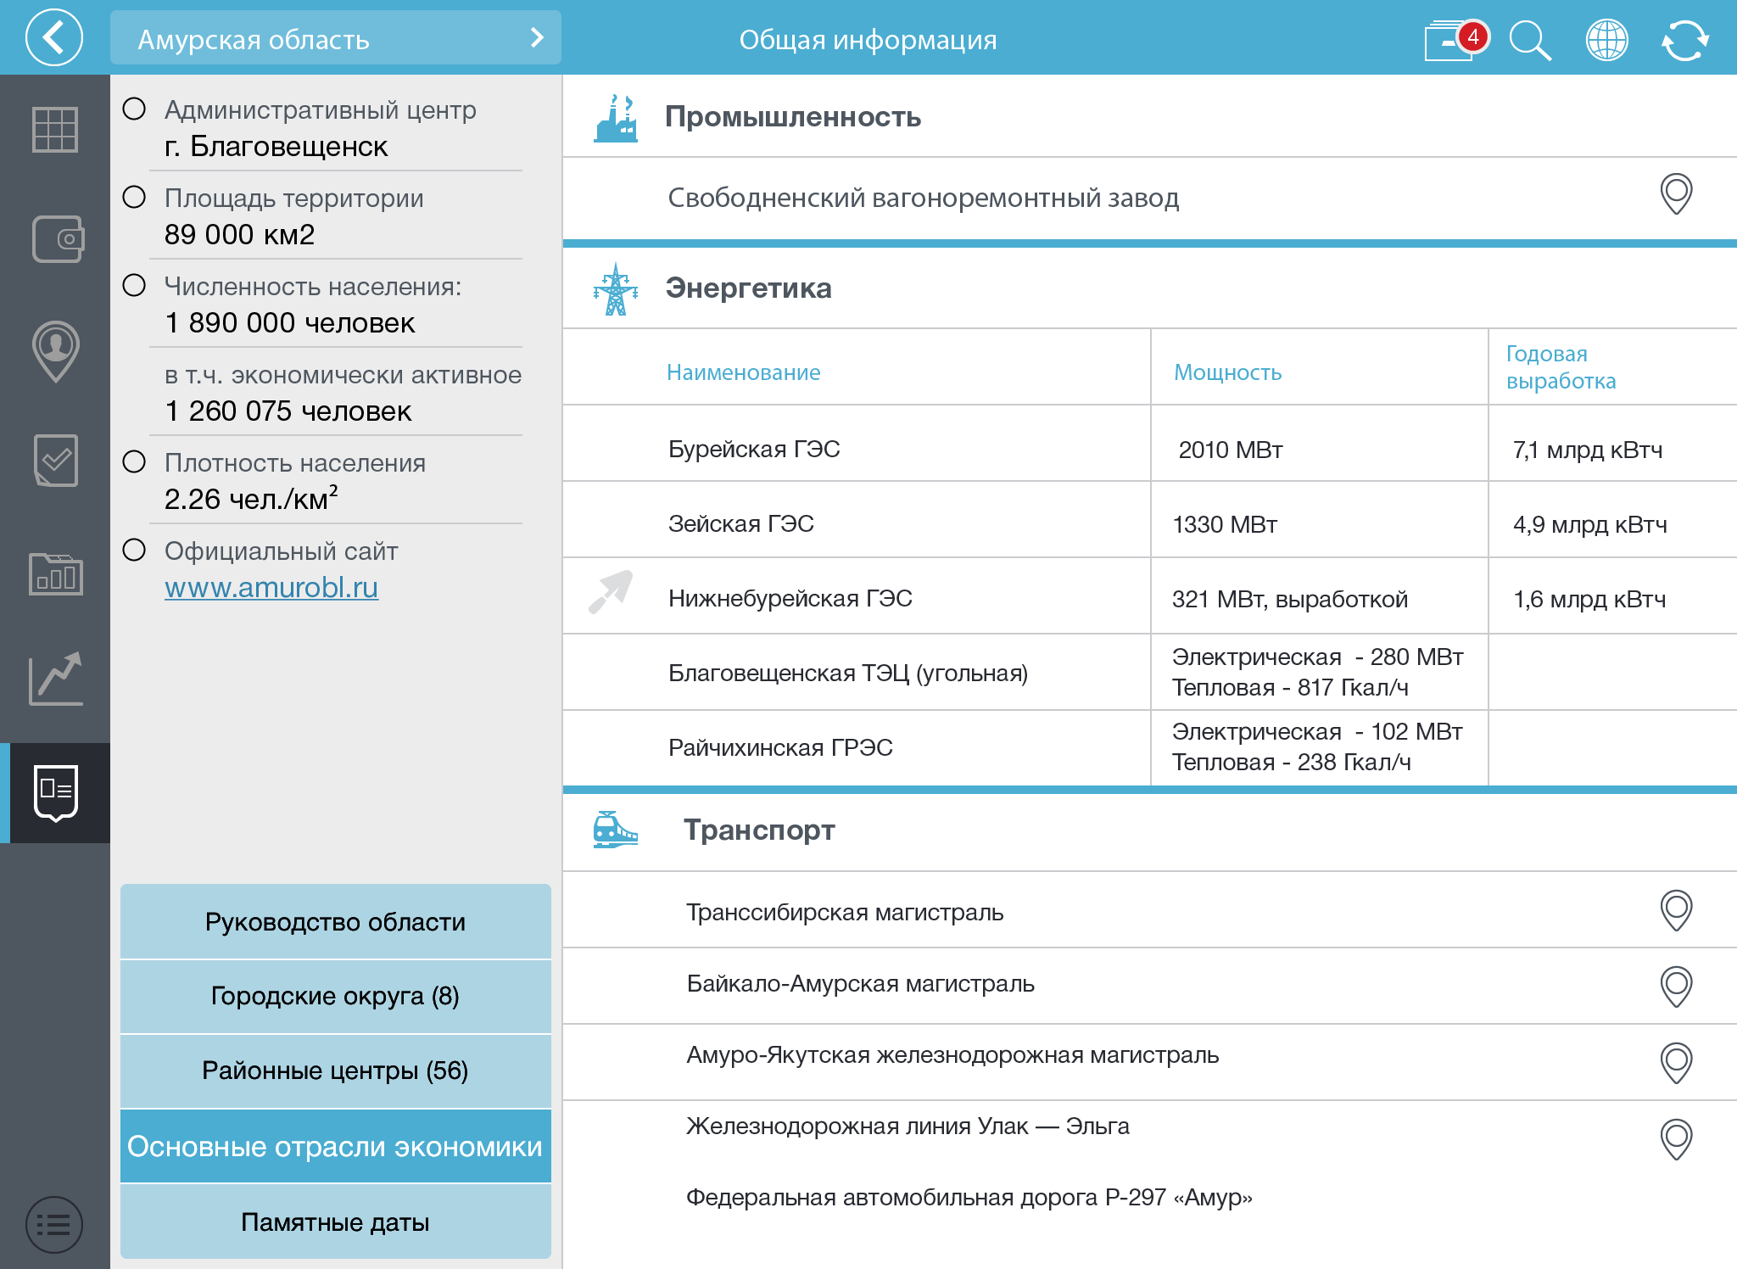Show Байкало-Амурская магистраль location pin
The height and width of the screenshot is (1269, 1737).
click(x=1676, y=987)
